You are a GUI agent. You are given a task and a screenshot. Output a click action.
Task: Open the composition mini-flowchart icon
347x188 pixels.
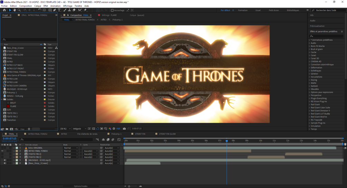[x=97, y=140]
